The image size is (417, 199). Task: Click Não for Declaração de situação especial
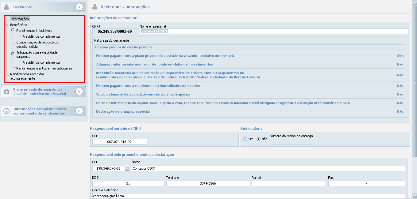(x=400, y=111)
